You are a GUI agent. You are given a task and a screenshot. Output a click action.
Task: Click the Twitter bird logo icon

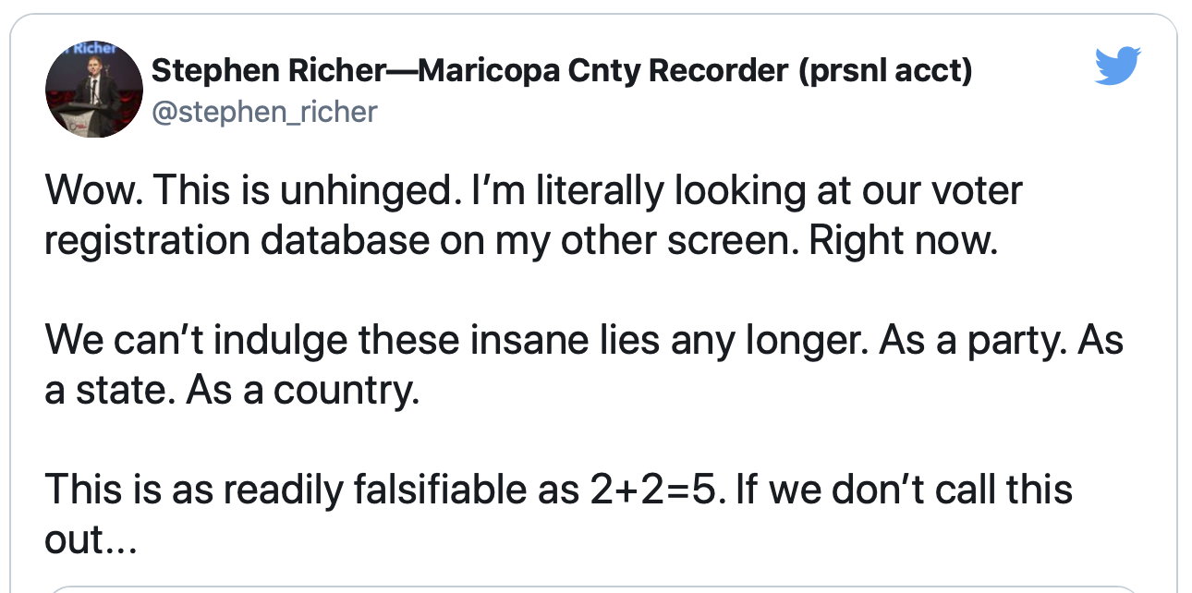(1118, 67)
